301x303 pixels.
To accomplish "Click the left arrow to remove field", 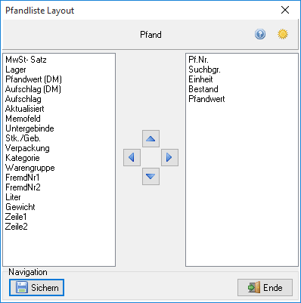I will (x=132, y=157).
